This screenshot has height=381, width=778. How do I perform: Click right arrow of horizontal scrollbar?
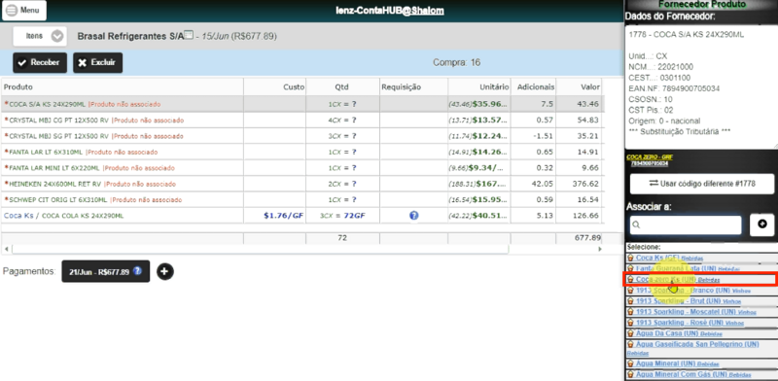click(600, 249)
